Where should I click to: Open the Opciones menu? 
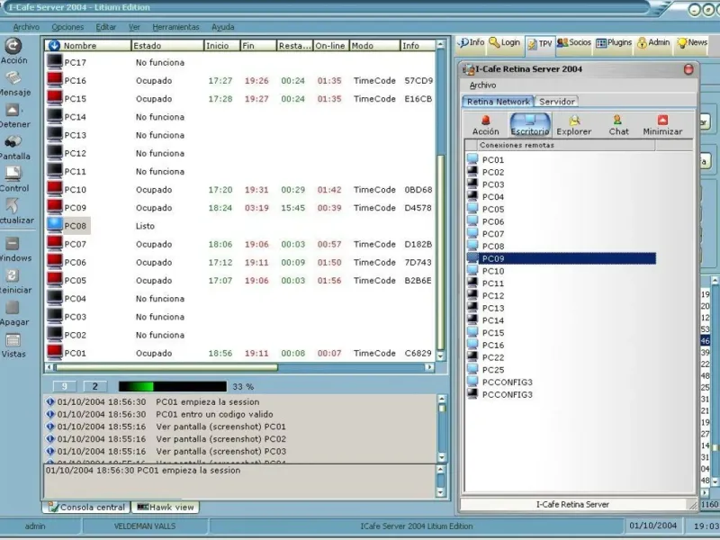coord(67,27)
